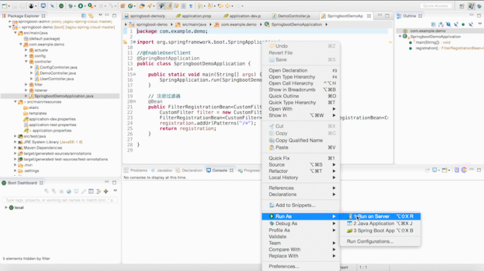
Task: Collapse SpringbootDemoApplication in Outline
Action: [x=400, y=36]
